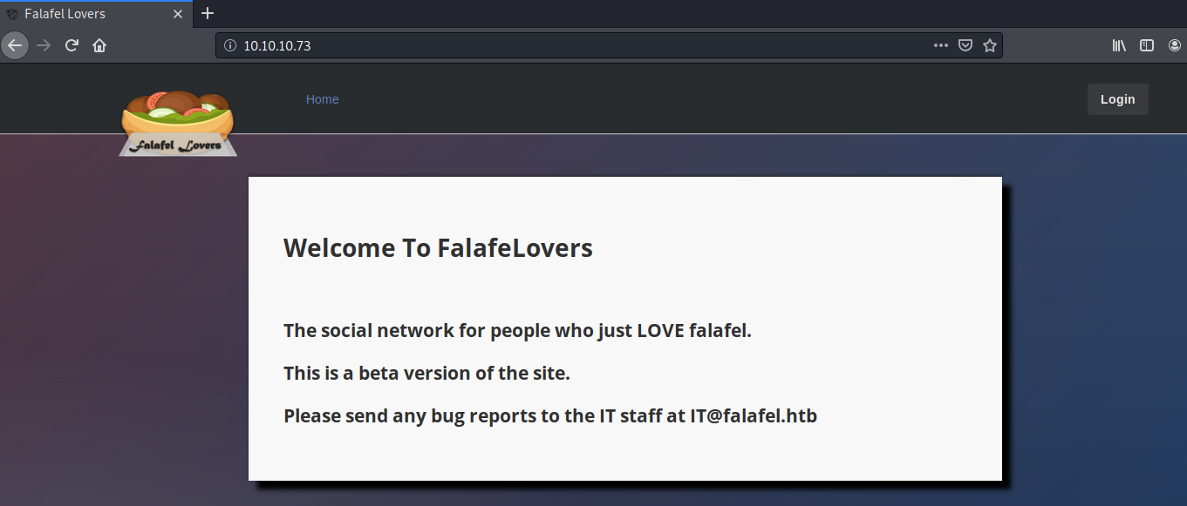Save page to Pocket

965,46
